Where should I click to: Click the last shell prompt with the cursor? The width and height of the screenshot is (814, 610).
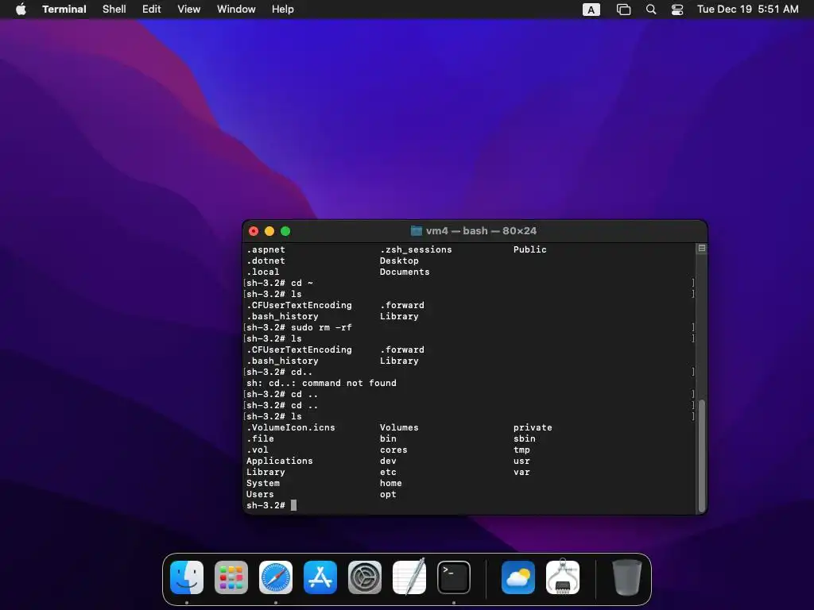pos(272,505)
